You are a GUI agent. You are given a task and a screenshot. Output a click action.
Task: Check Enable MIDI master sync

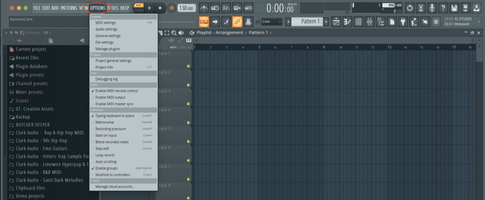click(124, 104)
